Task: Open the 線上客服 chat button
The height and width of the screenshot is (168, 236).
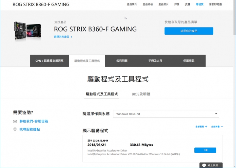Action: [x=211, y=165]
